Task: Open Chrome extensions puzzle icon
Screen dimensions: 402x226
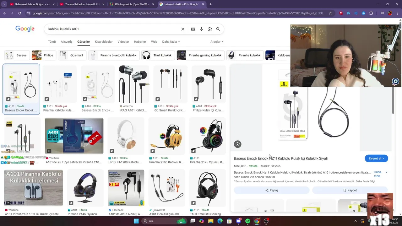Action: pyautogui.click(x=371, y=13)
